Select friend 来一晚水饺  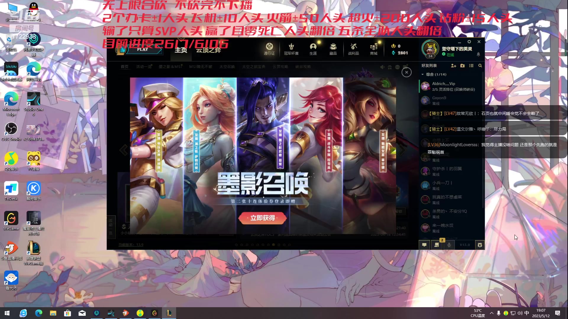click(x=451, y=228)
